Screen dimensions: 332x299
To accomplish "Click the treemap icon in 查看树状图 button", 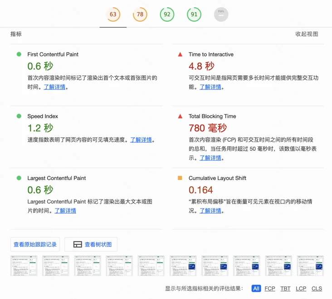I will click(78, 244).
